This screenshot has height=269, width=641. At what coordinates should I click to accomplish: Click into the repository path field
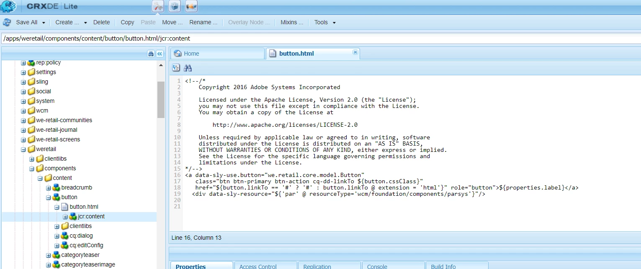click(x=320, y=38)
